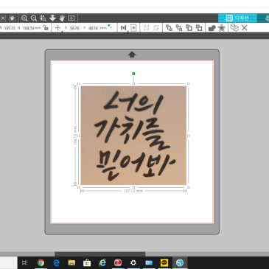Switch to the 디자인 tab
The width and height of the screenshot is (269, 269).
click(x=237, y=18)
